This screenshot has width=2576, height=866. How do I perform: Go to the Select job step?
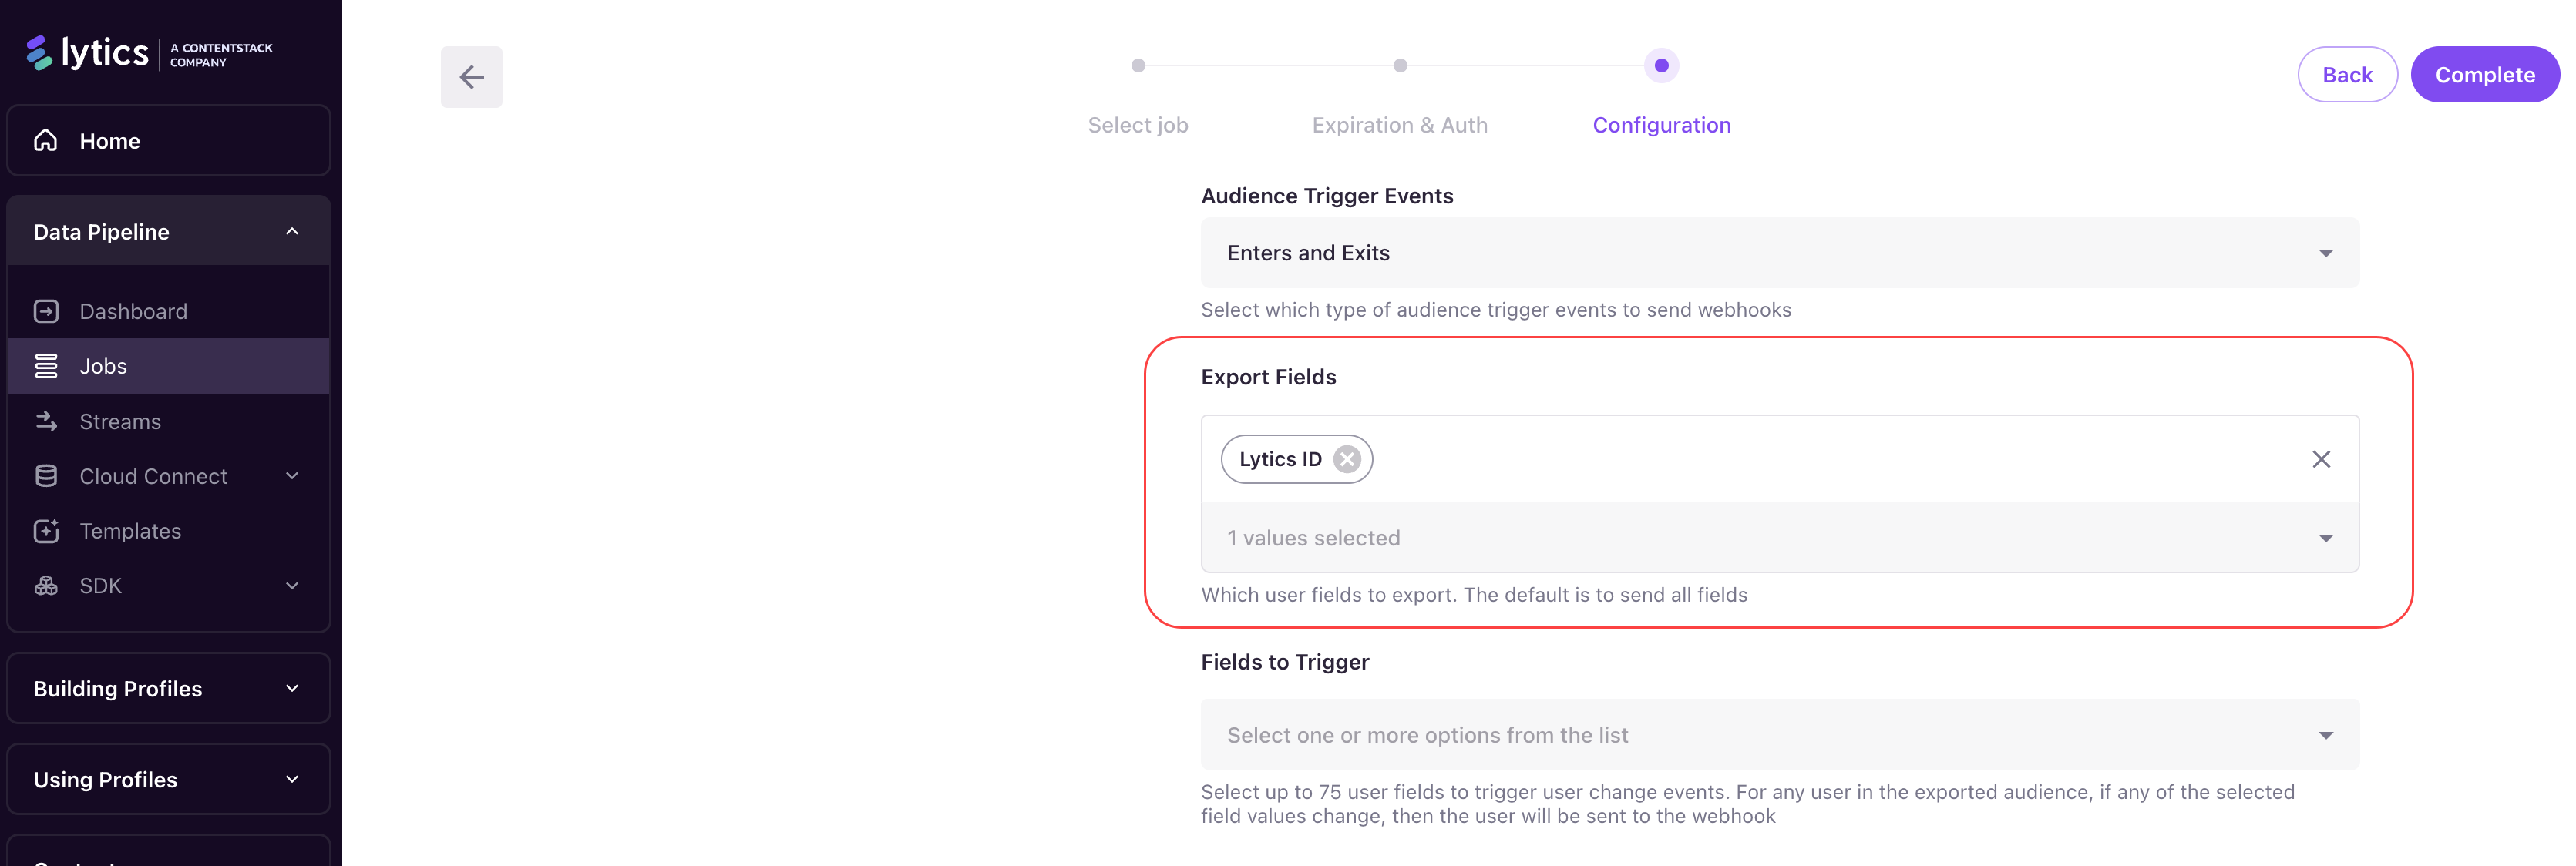1138,66
